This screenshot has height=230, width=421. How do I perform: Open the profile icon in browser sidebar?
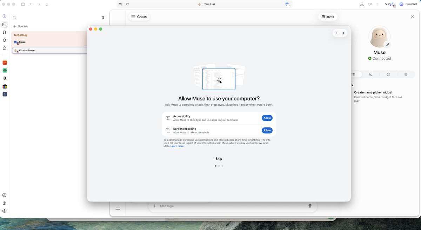click(x=5, y=16)
